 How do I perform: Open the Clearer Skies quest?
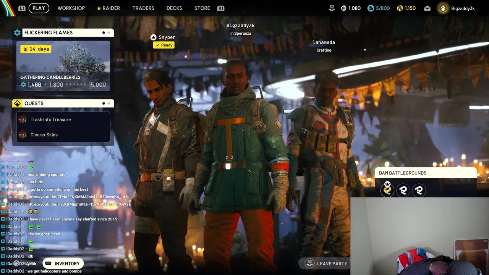point(63,135)
